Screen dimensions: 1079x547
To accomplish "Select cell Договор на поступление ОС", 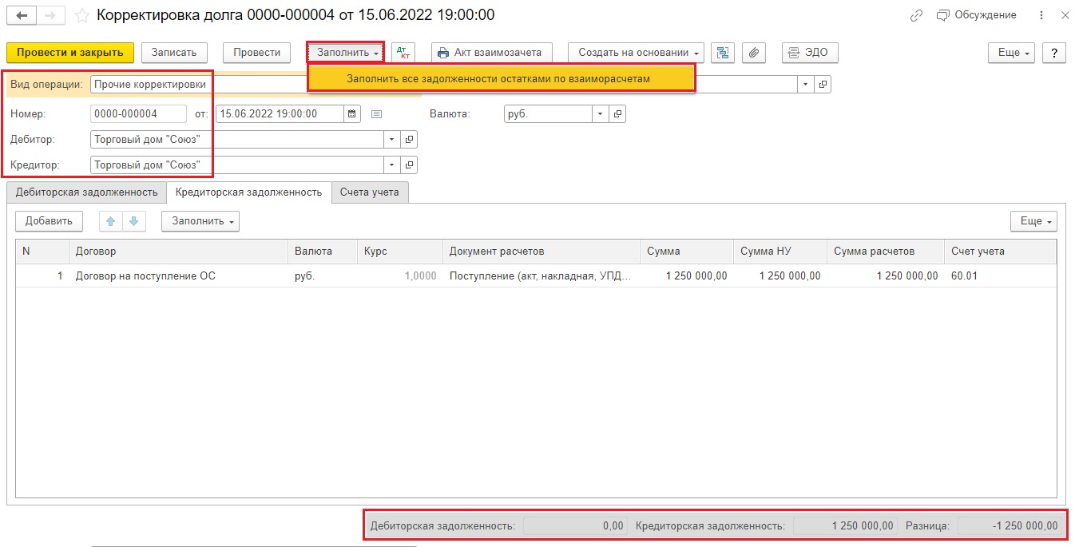I will click(x=178, y=276).
